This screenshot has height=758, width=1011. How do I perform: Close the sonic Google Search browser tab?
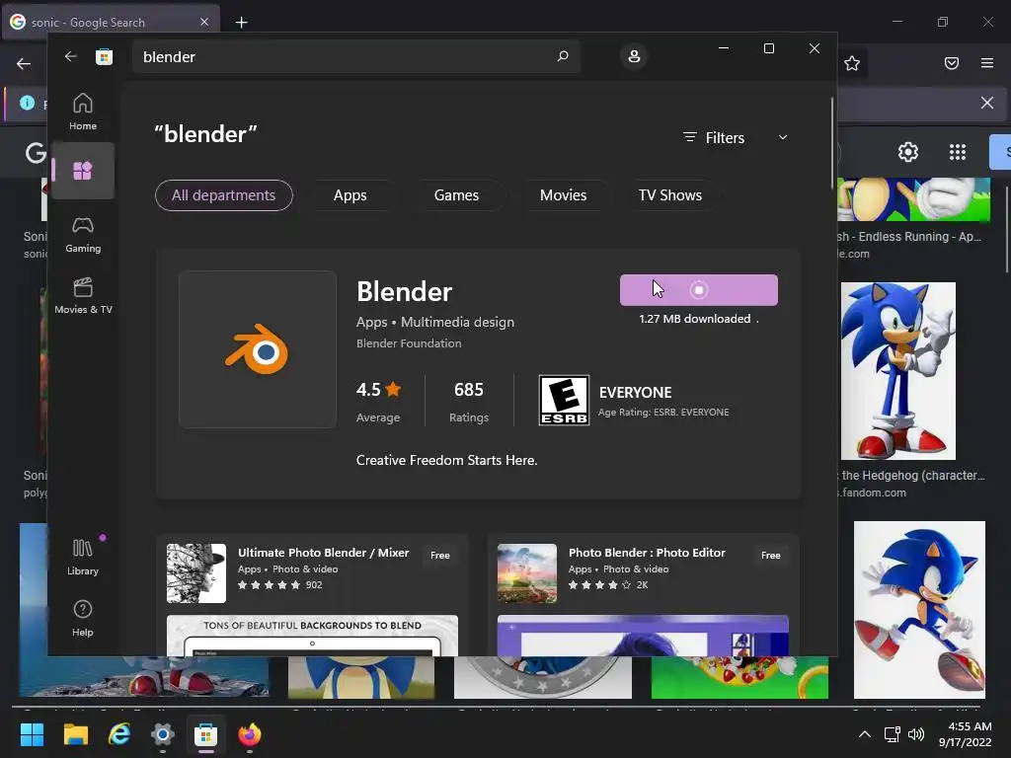pos(204,22)
